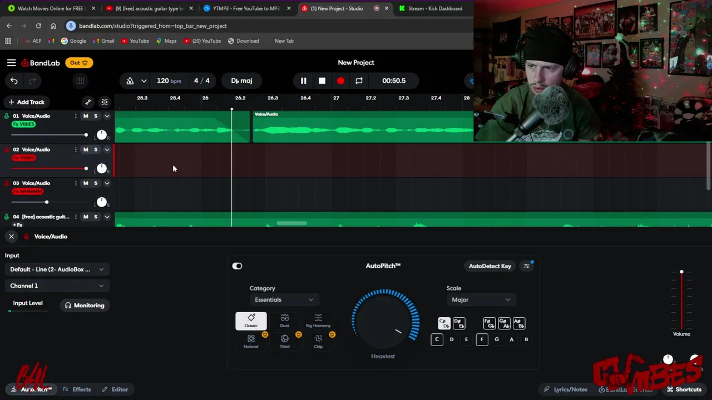Expand track 04 chevron dropdown

coord(107,217)
